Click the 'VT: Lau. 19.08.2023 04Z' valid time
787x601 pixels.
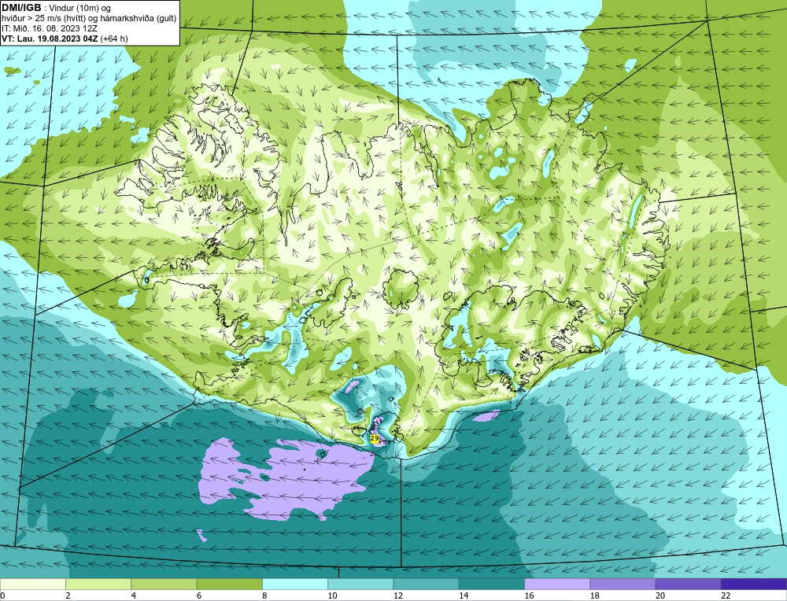click(x=50, y=39)
